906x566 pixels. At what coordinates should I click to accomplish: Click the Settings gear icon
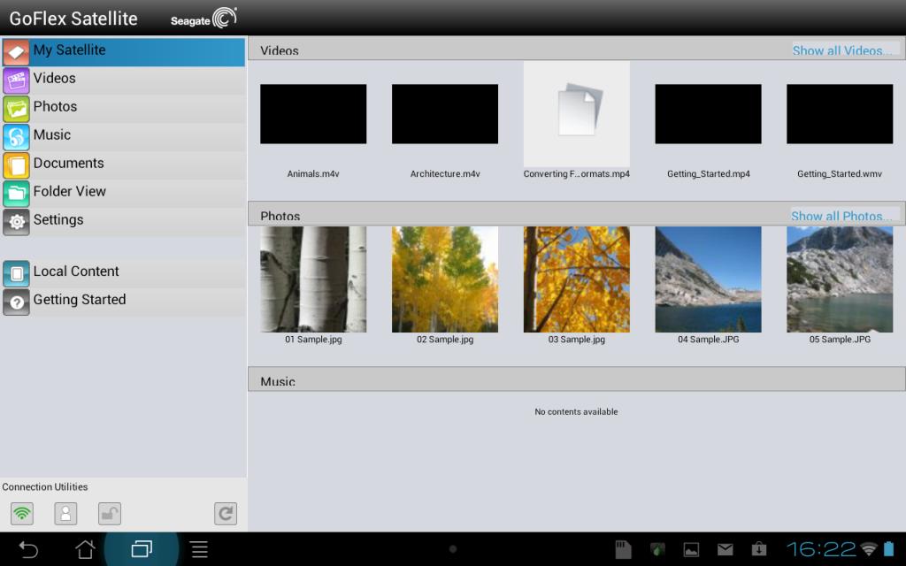pos(16,222)
